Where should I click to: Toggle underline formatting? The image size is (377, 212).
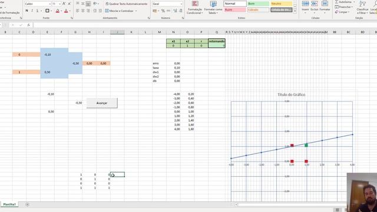(x=37, y=11)
